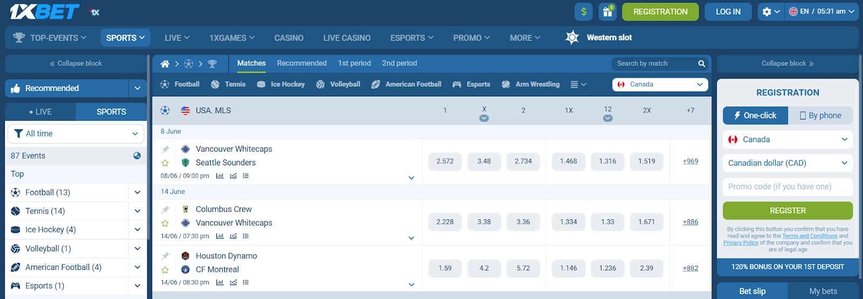Open the more sports list menu
Screen dimensions: 863x299
(578, 85)
